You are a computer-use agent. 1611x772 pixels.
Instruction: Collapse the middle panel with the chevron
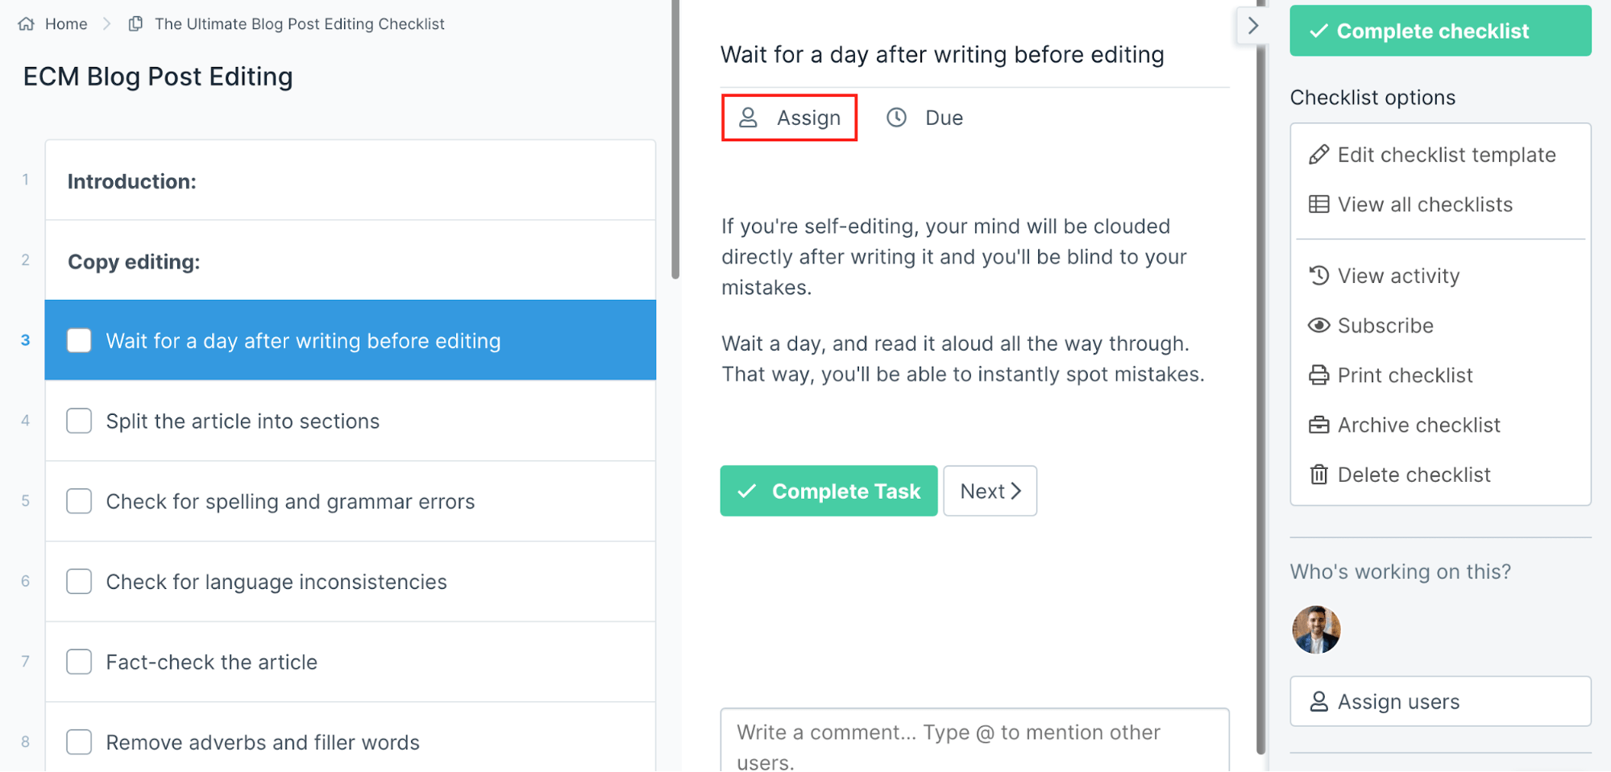click(1254, 25)
